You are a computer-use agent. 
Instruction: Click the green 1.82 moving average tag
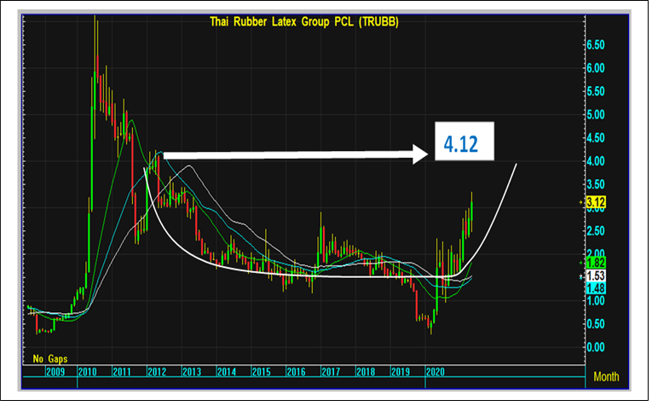tap(596, 263)
